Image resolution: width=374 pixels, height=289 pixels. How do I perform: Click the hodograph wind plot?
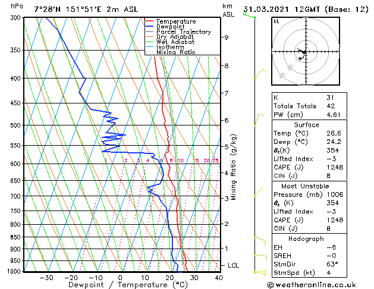tap(306, 51)
